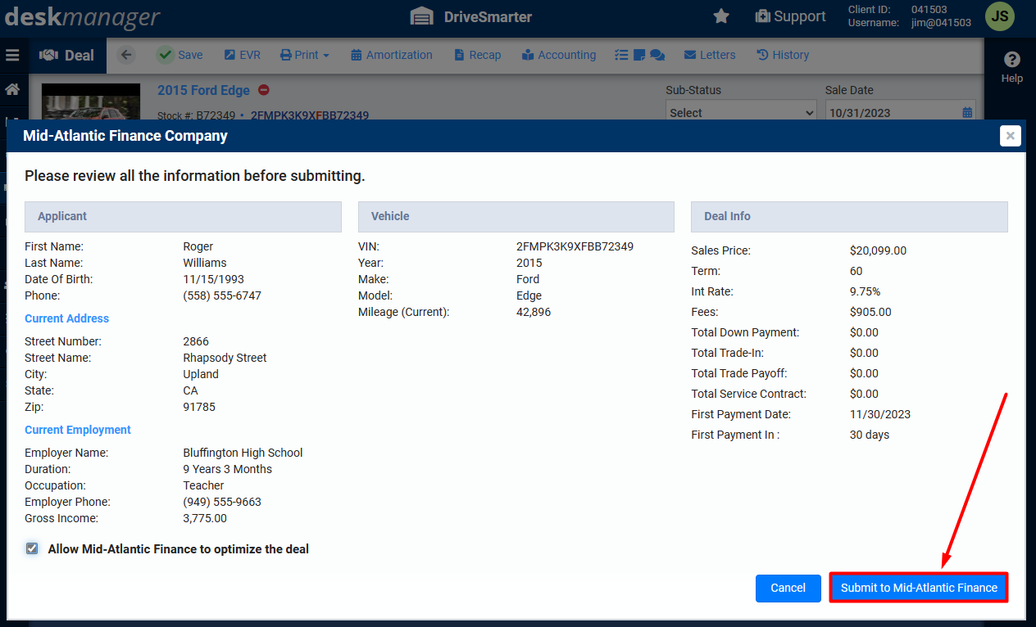
Task: Click the Cancel button
Action: tap(788, 588)
